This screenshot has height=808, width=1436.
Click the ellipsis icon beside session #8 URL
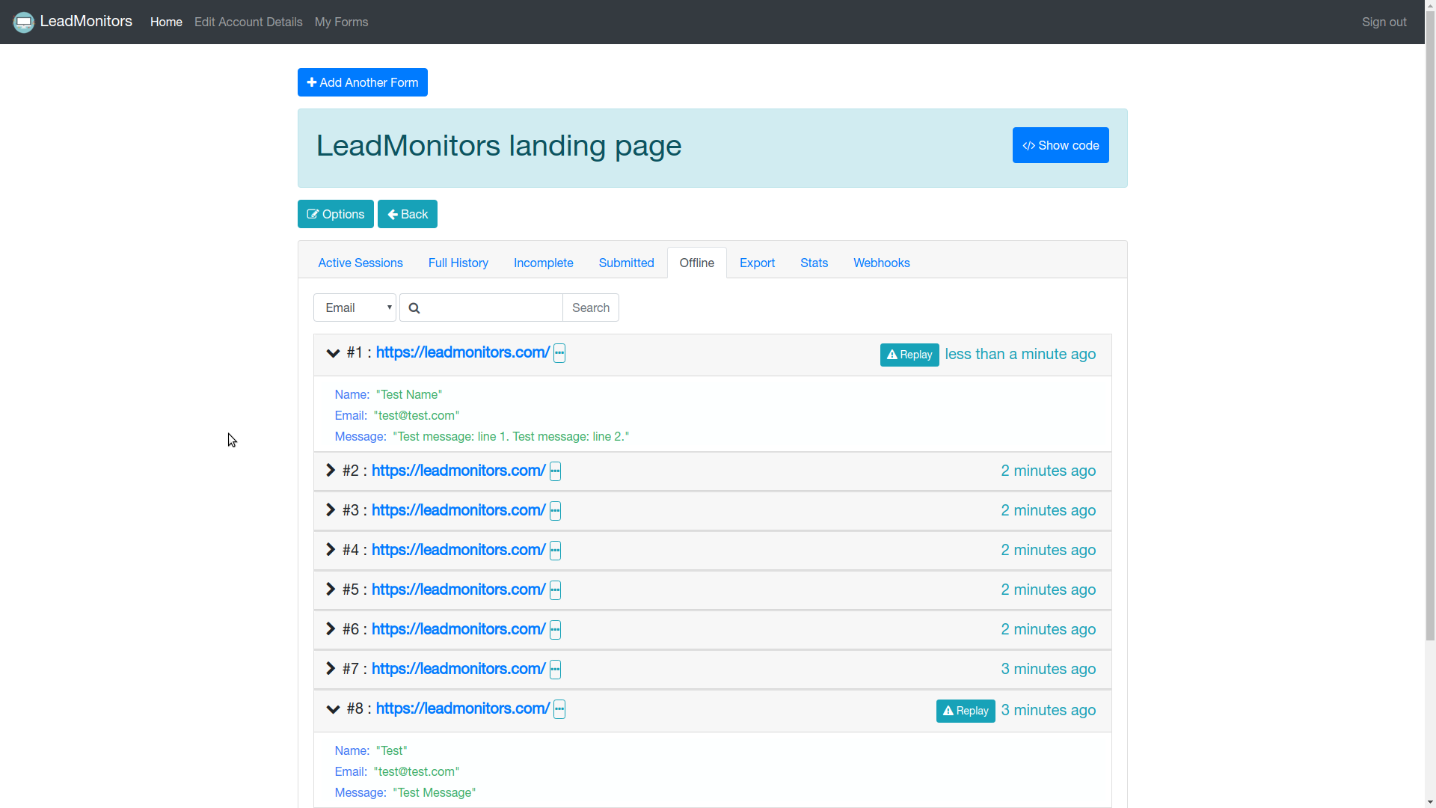click(x=559, y=709)
